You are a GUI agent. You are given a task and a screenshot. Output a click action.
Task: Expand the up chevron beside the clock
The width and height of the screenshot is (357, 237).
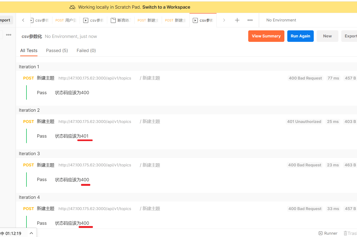coord(31,233)
